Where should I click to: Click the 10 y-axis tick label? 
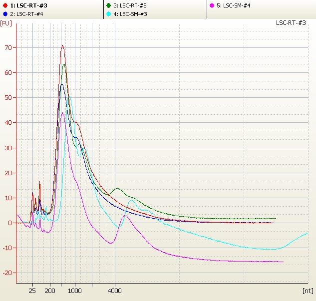(8, 198)
